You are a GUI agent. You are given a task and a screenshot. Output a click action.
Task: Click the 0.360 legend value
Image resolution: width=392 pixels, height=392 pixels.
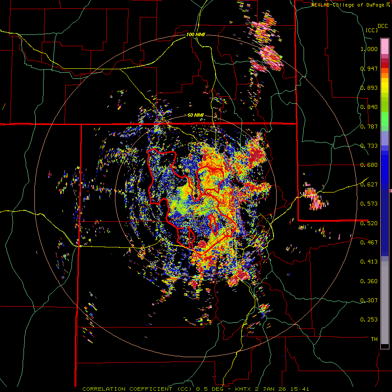coord(369,281)
